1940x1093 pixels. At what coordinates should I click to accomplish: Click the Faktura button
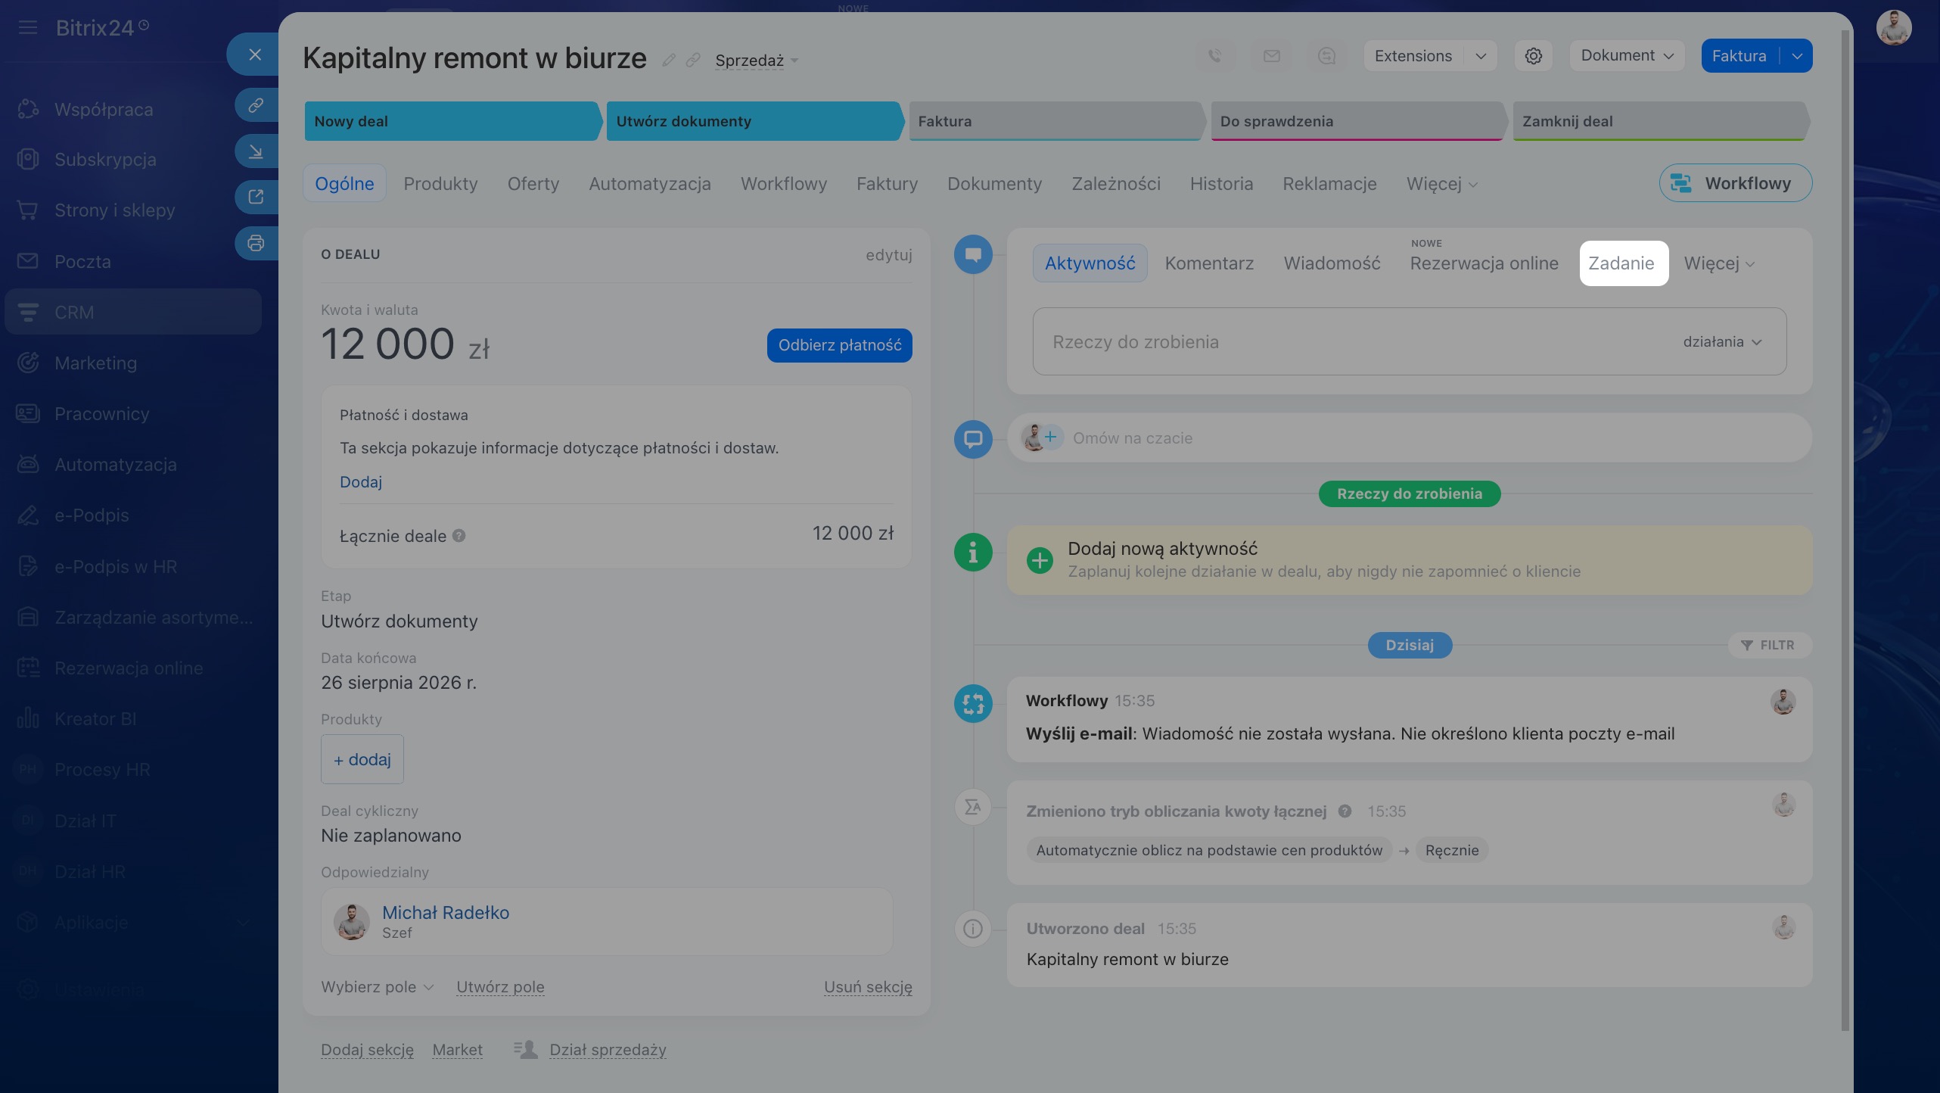tap(1740, 56)
